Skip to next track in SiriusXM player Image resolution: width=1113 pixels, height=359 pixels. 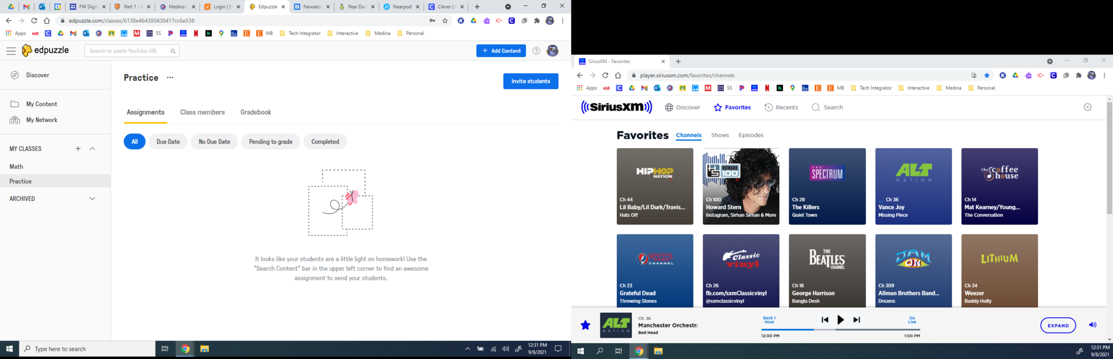856,320
